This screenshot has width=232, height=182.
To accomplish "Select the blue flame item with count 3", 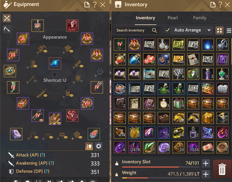I will [x=208, y=45].
